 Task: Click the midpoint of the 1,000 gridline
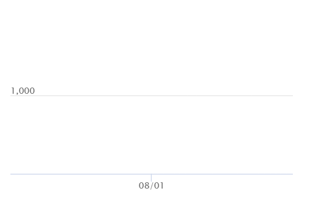tap(151, 96)
